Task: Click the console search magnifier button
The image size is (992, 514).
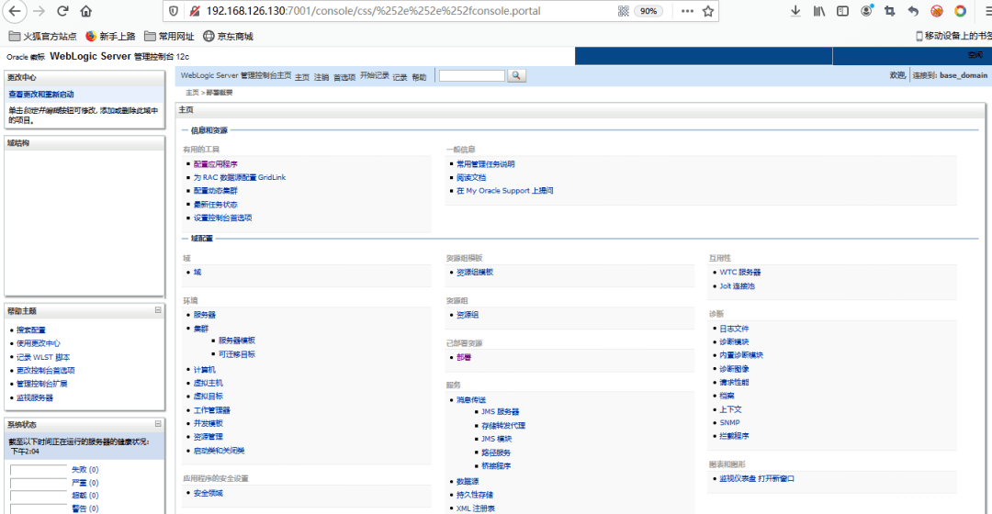Action: tap(516, 76)
